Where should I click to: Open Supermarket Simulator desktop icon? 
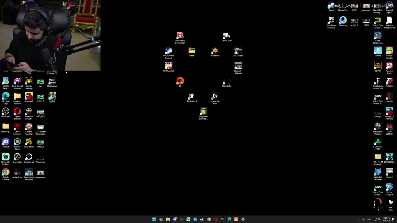pos(29,174)
